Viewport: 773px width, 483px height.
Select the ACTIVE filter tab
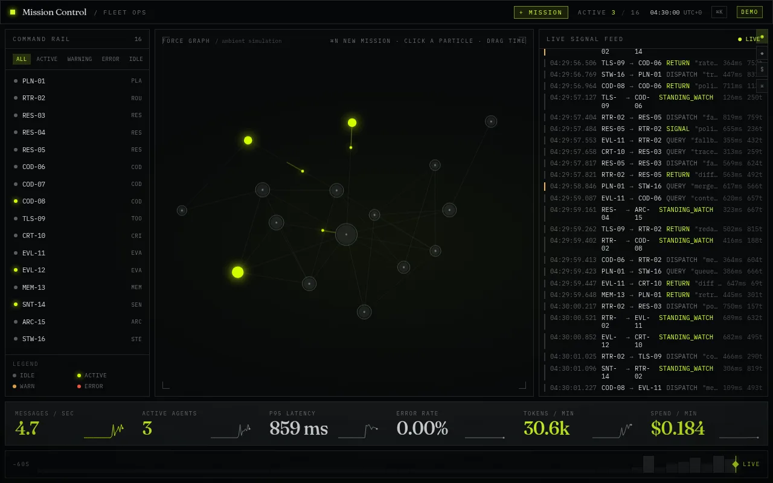tap(47, 59)
